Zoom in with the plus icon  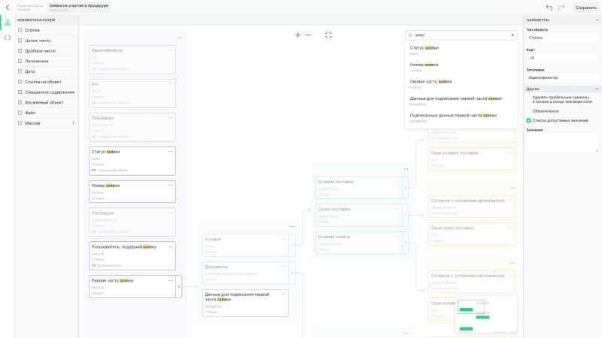298,35
